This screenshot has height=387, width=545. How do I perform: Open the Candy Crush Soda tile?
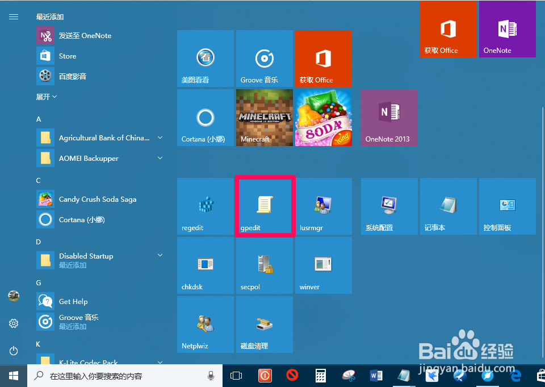tap(323, 117)
